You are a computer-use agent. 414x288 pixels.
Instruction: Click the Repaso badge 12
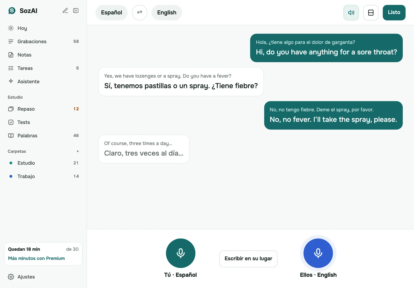[x=76, y=109]
